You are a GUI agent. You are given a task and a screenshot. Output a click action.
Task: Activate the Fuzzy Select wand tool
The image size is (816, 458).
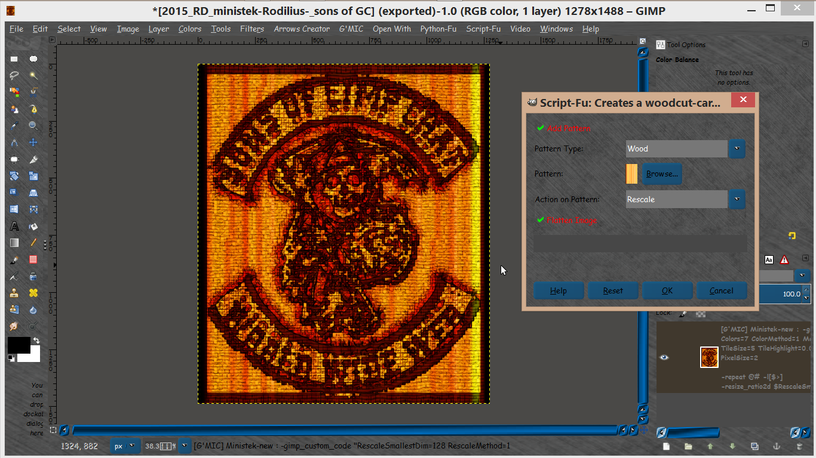tap(33, 76)
